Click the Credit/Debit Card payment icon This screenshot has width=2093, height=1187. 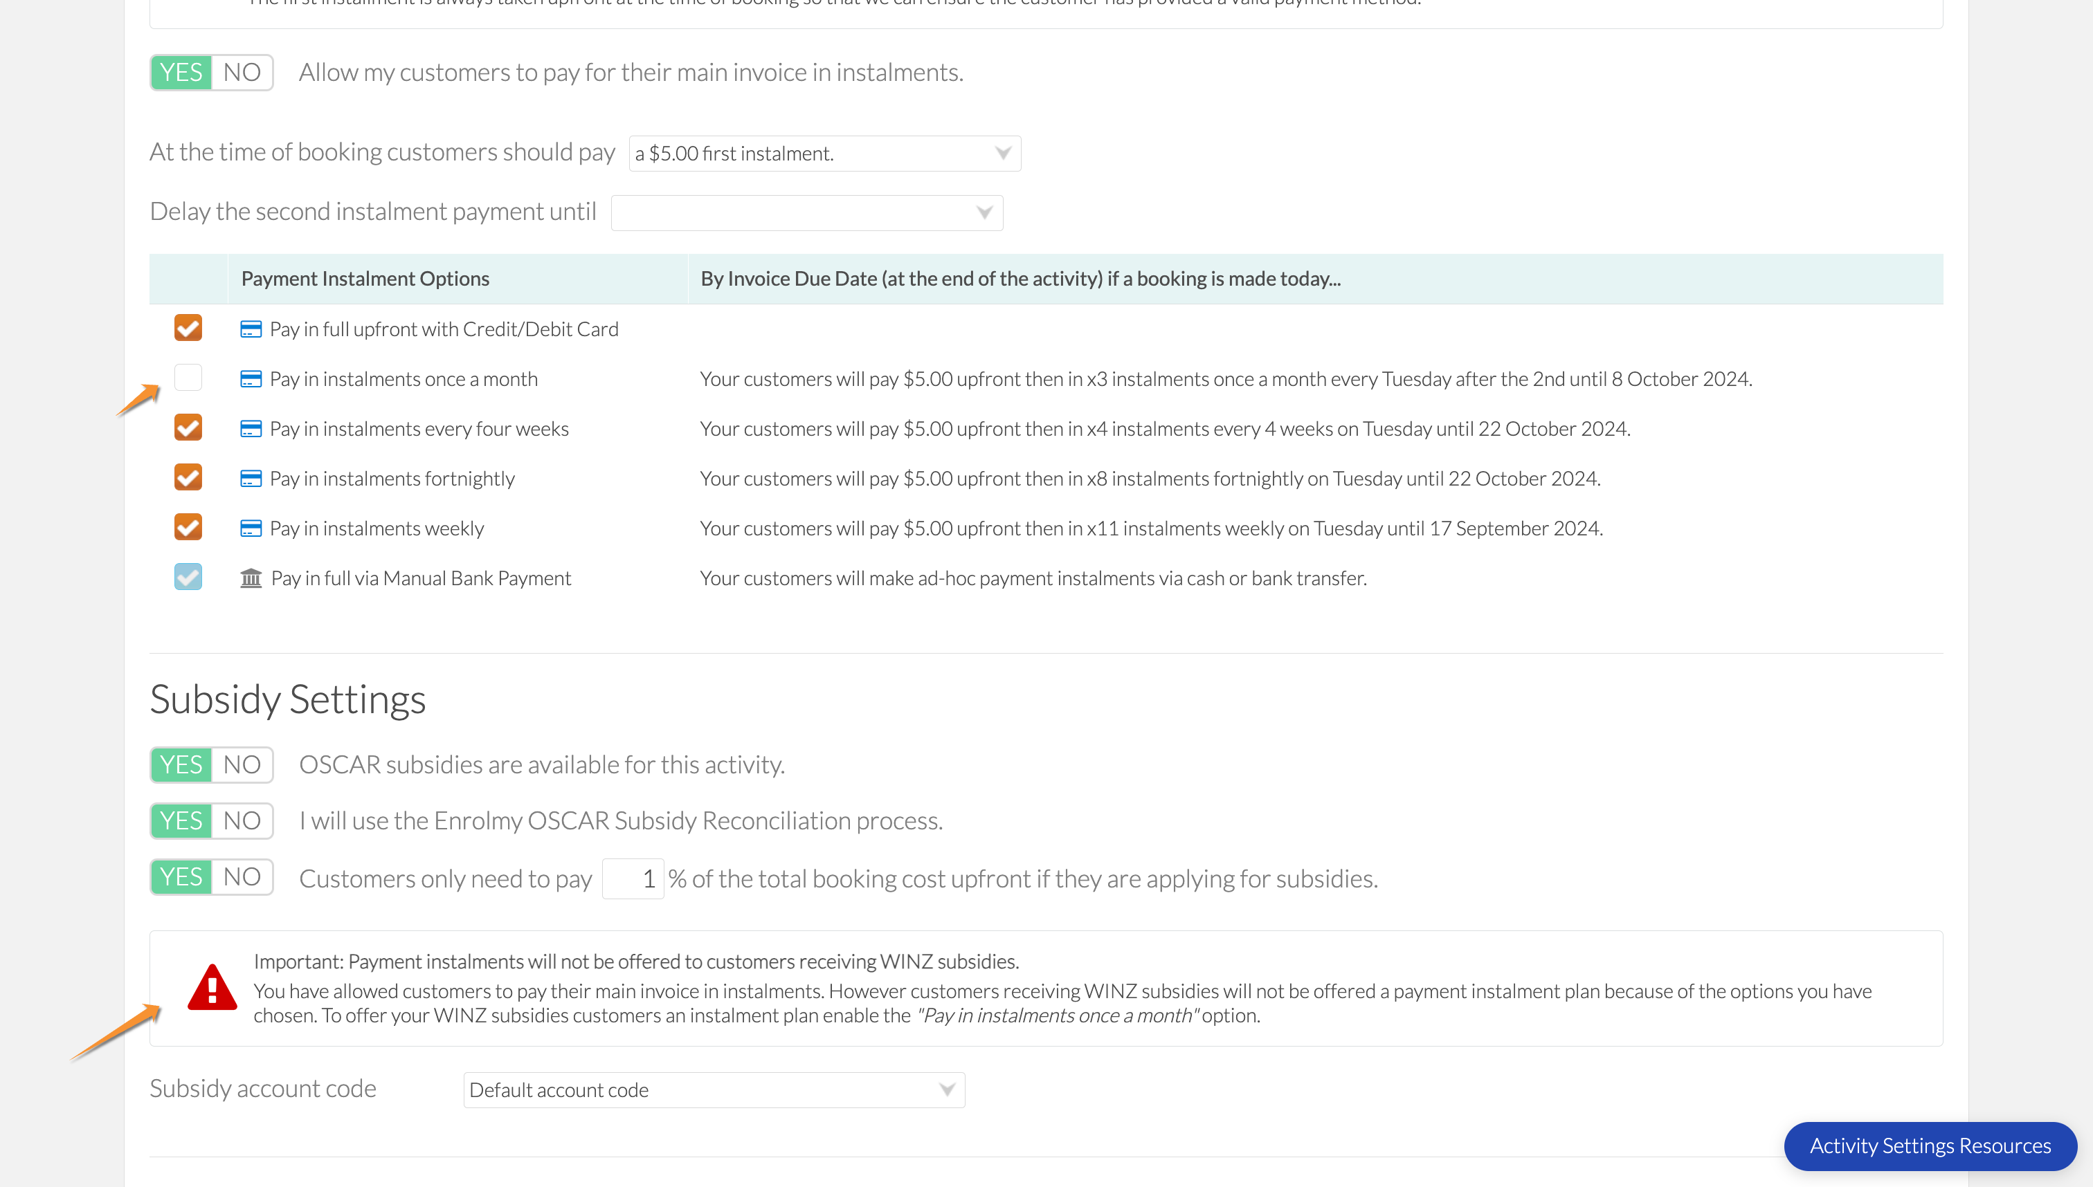tap(250, 328)
